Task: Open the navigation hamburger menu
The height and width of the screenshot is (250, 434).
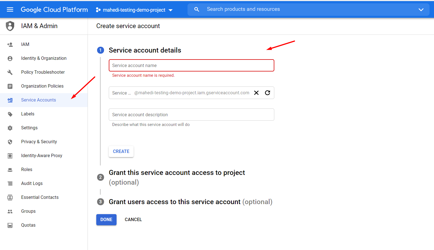Action: [10, 9]
